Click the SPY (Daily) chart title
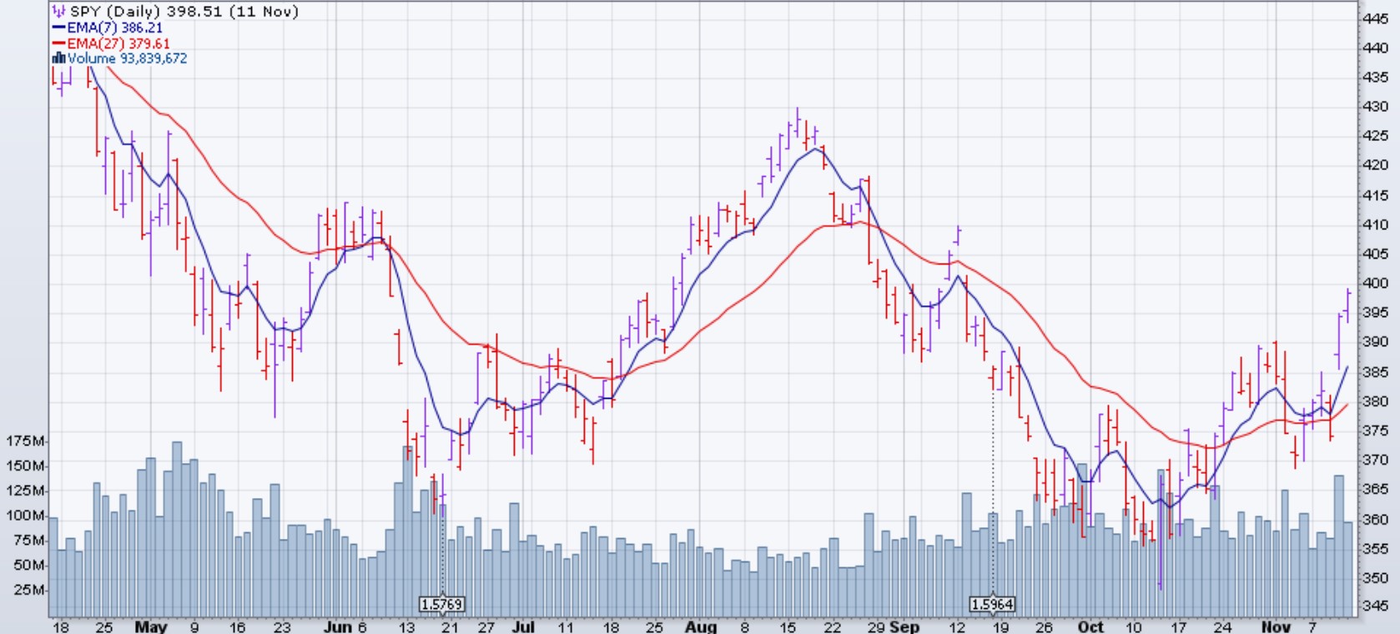Image resolution: width=1400 pixels, height=634 pixels. [184, 12]
